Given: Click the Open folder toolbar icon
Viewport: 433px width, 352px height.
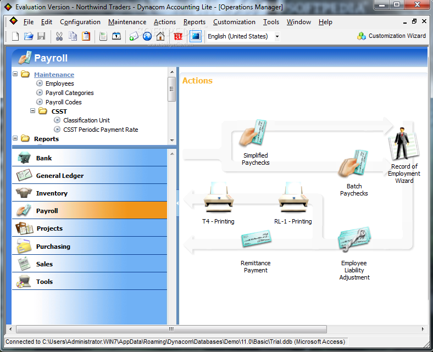Looking at the screenshot, I should [29, 36].
